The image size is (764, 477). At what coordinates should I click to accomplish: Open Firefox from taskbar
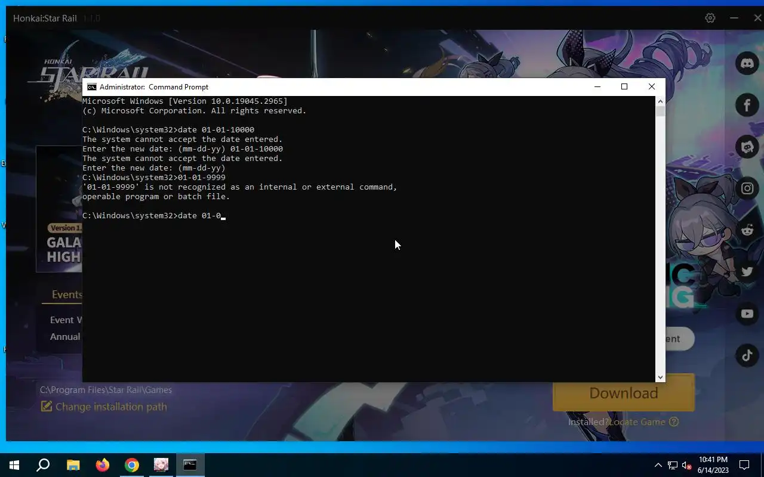[x=103, y=465]
